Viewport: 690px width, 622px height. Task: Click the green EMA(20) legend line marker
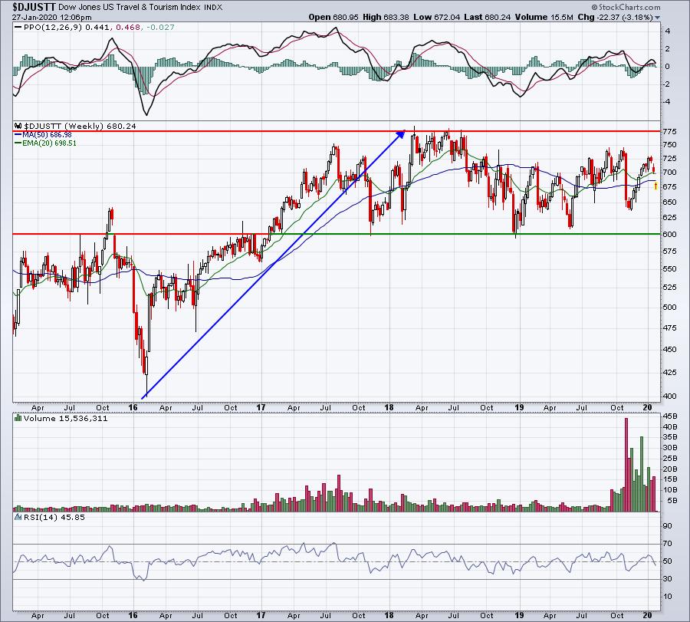pos(18,143)
